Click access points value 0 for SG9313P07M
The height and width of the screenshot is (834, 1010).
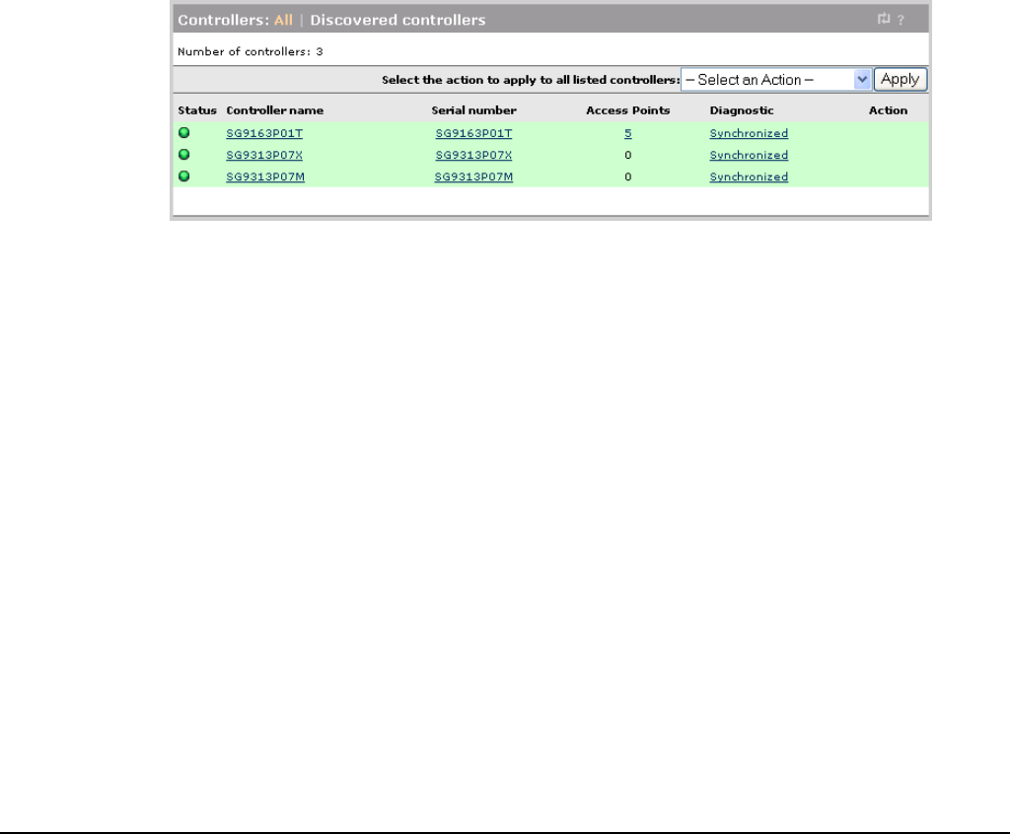point(628,177)
